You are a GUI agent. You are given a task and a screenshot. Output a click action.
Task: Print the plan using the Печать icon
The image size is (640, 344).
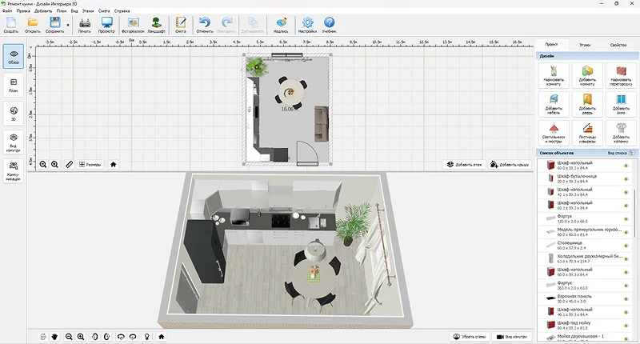pyautogui.click(x=85, y=25)
